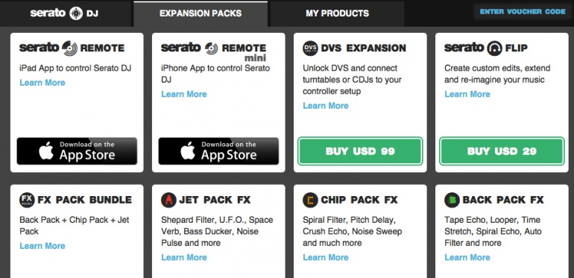The width and height of the screenshot is (574, 278).
Task: Click the Chip Pack FX icon
Action: pyautogui.click(x=310, y=200)
